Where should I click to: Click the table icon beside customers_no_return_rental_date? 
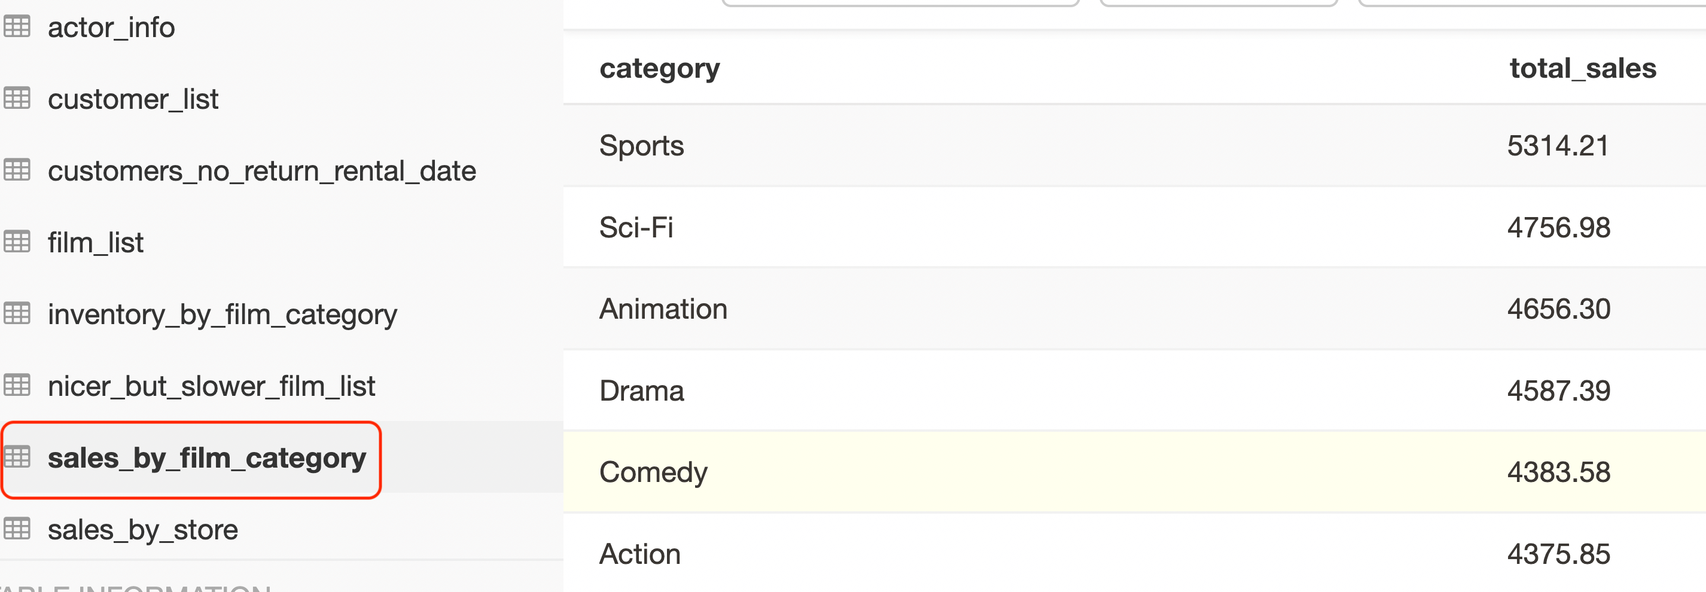point(19,170)
